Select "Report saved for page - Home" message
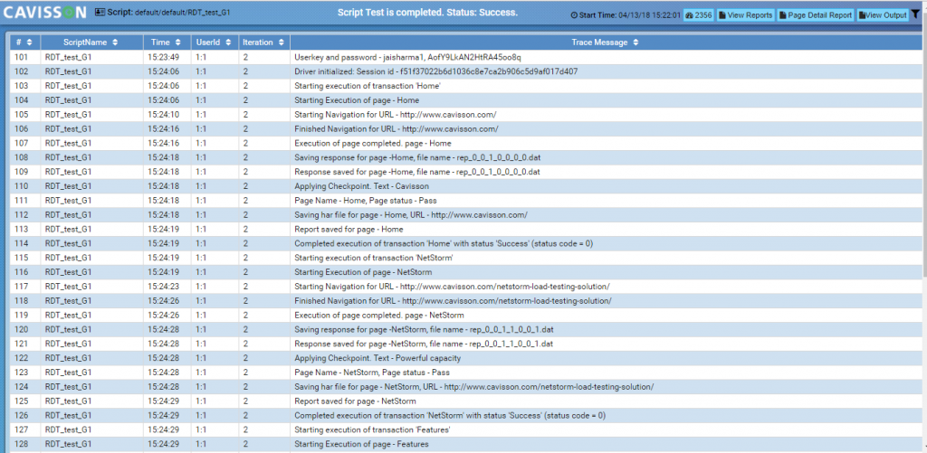Viewport: 927px width, 453px height. 349,229
